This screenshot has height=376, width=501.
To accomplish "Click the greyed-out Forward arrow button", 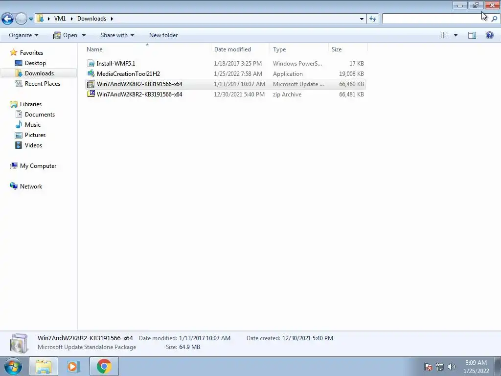I will pyautogui.click(x=21, y=19).
